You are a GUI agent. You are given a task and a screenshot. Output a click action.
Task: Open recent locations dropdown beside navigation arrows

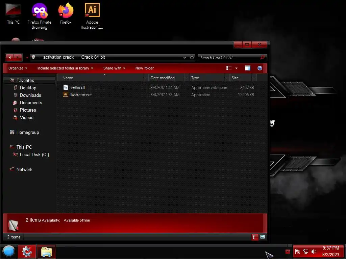coord(27,58)
